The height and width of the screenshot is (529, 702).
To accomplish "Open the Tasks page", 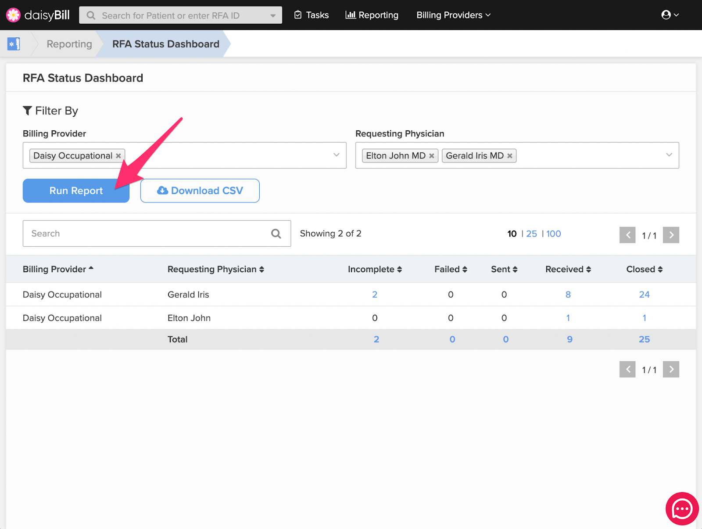I will pyautogui.click(x=312, y=15).
